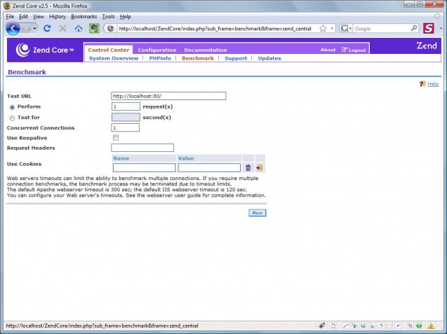Open the Benchmark sub-tab
This screenshot has width=447, height=334.
[x=198, y=58]
